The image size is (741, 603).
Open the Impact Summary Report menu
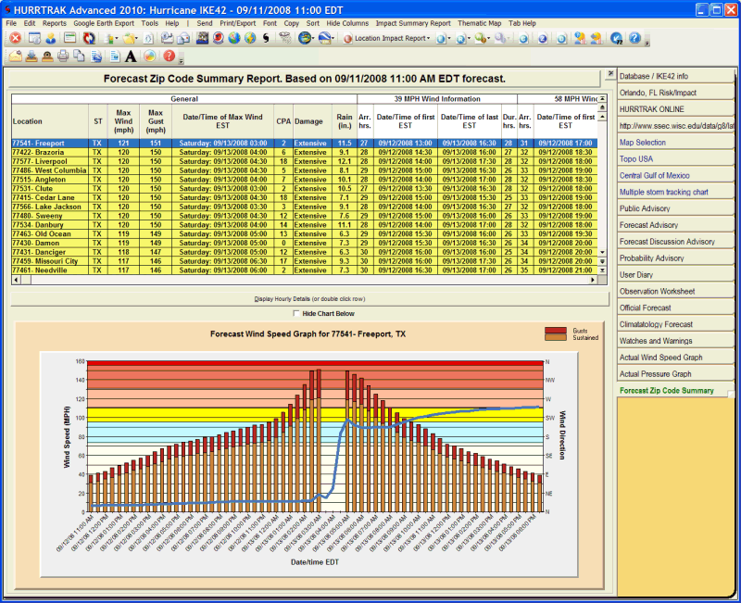[x=413, y=22]
